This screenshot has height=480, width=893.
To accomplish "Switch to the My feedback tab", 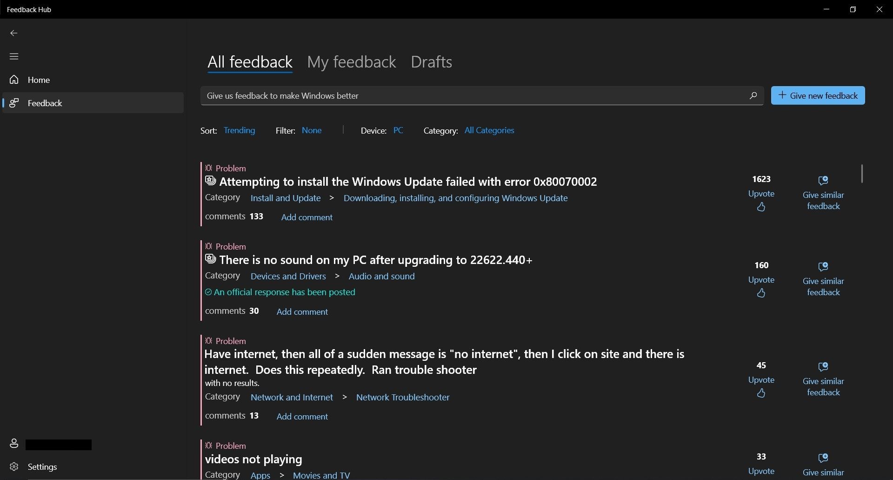I will 351,62.
